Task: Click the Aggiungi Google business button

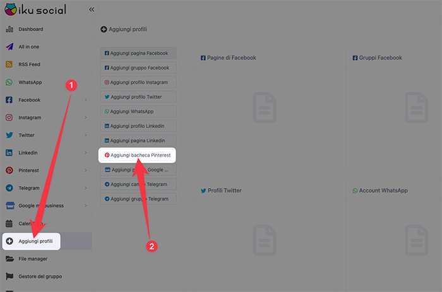Action: [138, 170]
